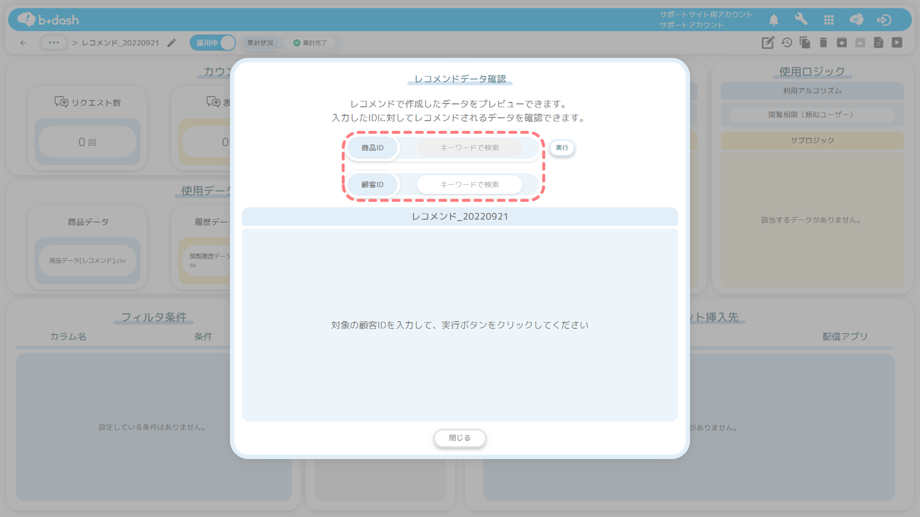The image size is (920, 517).
Task: Click the 対象の顧客IDを入力して message
Action: tap(460, 325)
